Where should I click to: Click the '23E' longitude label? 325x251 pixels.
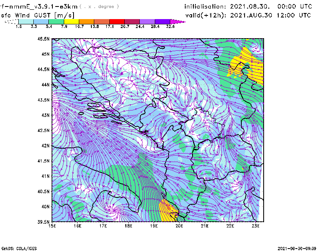[256, 226]
